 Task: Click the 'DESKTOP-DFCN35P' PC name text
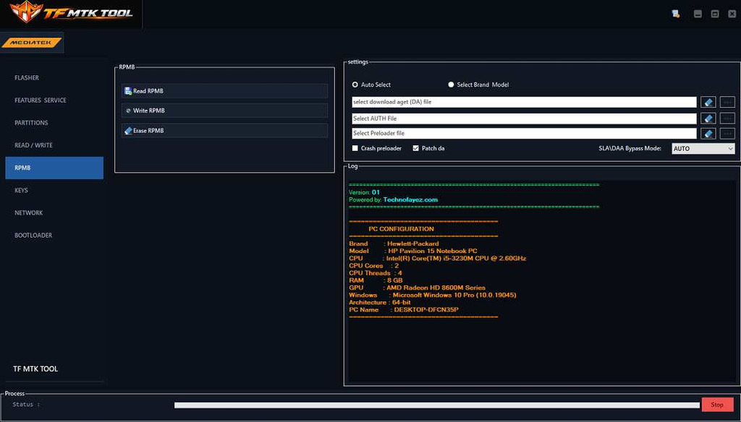pyautogui.click(x=426, y=310)
